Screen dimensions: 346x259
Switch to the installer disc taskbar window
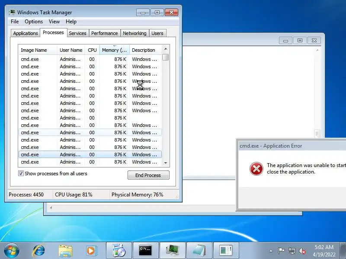pyautogui.click(x=119, y=250)
